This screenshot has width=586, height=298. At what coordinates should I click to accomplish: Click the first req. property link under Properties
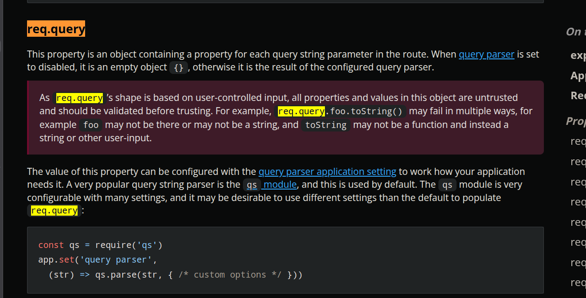coord(578,141)
